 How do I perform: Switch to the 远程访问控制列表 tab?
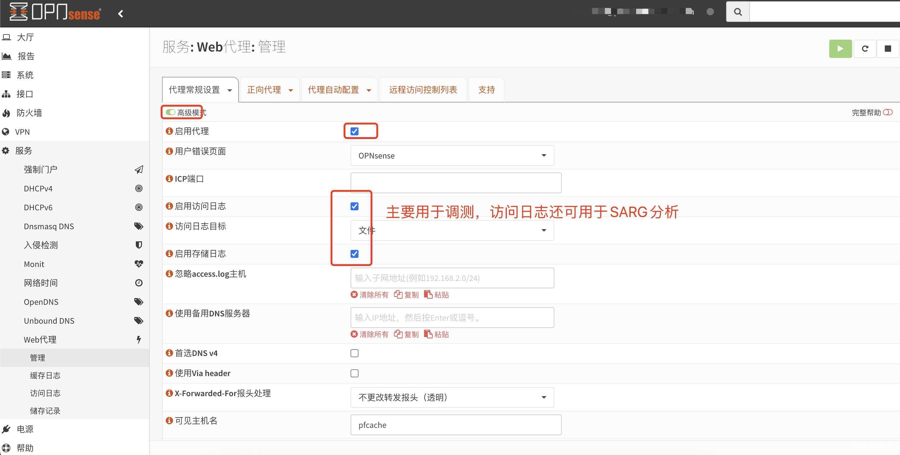423,90
